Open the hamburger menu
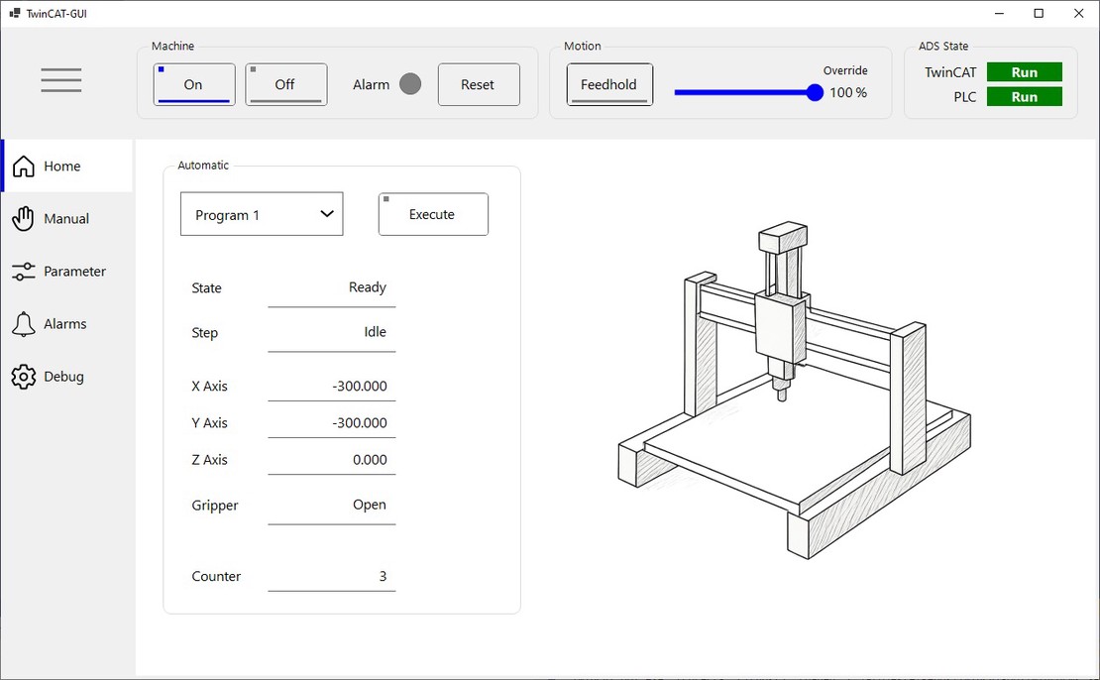Image resolution: width=1100 pixels, height=680 pixels. click(x=61, y=80)
